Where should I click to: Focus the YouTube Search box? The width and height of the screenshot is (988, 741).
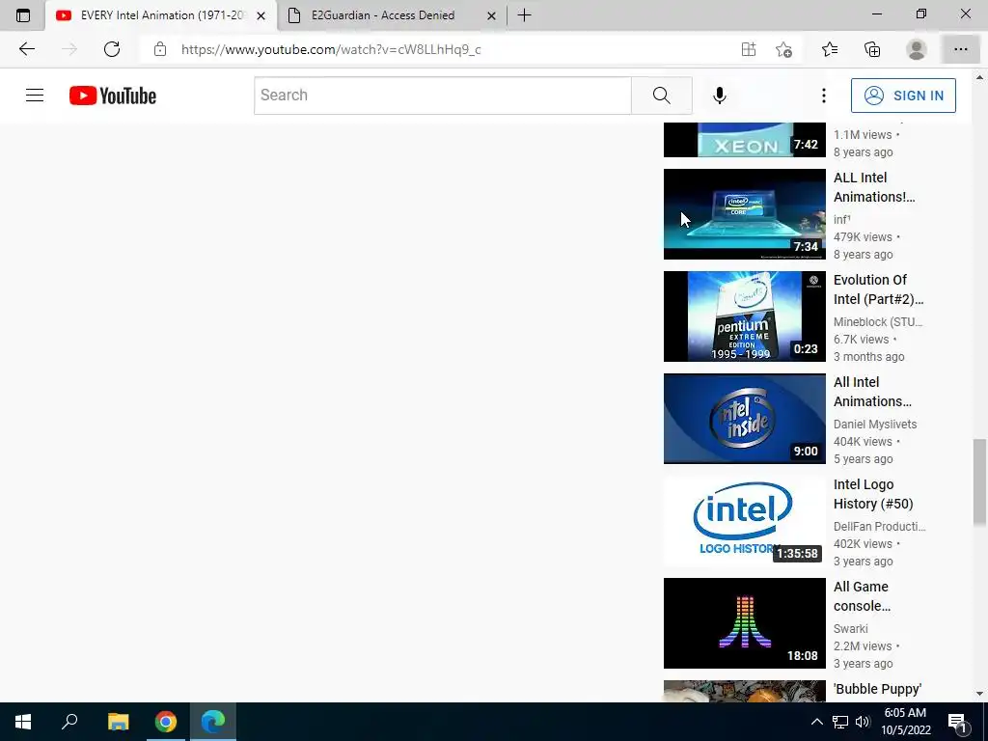(x=443, y=96)
